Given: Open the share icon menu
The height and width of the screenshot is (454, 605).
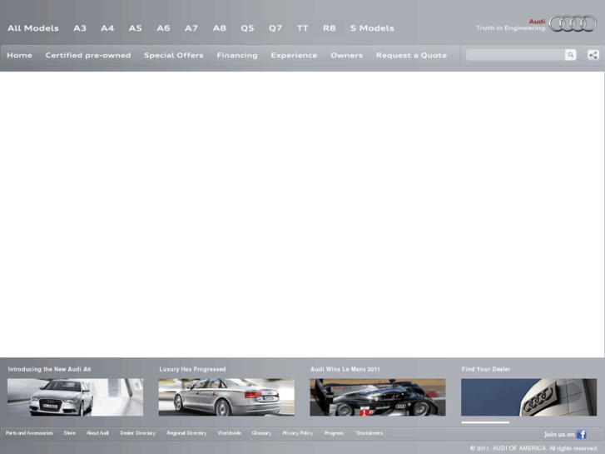Looking at the screenshot, I should (x=593, y=55).
